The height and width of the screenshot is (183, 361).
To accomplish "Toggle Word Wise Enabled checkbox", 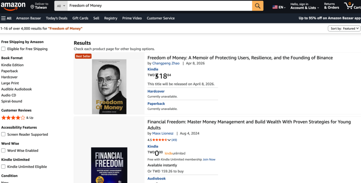I will [x=4, y=151].
